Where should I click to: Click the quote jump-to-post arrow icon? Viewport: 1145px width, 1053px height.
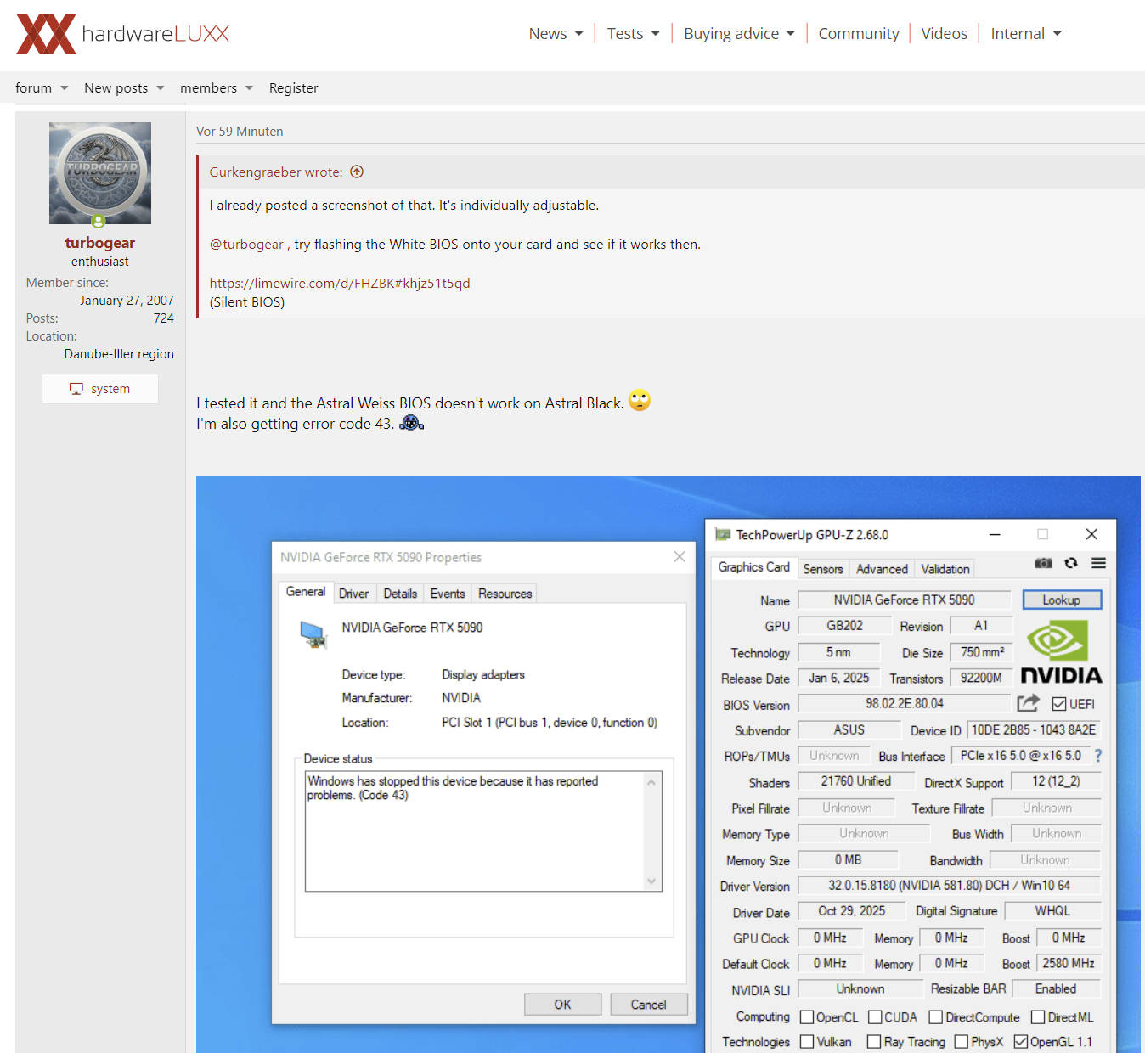click(x=357, y=172)
